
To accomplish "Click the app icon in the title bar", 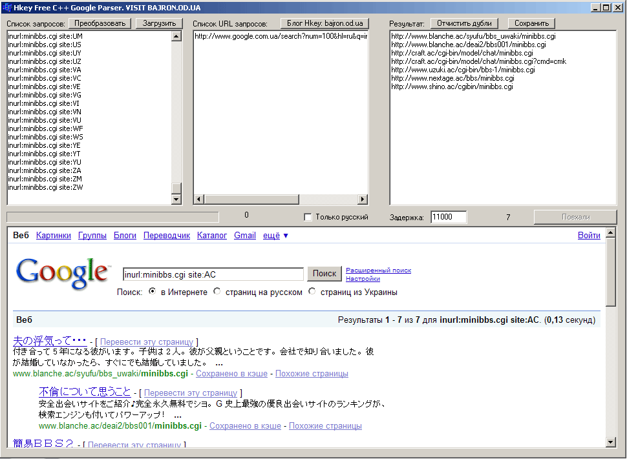I will (7, 7).
